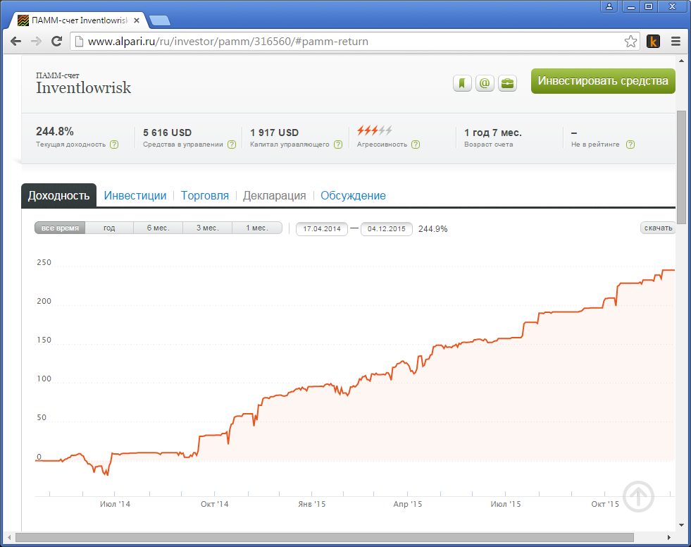Image resolution: width=691 pixels, height=547 pixels.
Task: Open the Chrome hamburger menu
Action: coord(676,42)
